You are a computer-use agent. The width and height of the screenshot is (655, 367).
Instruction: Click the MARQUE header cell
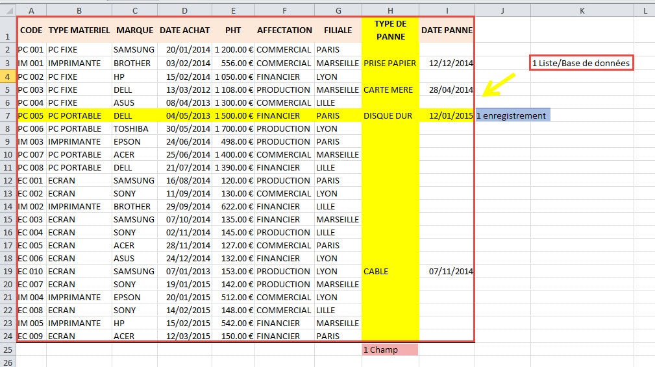click(134, 30)
